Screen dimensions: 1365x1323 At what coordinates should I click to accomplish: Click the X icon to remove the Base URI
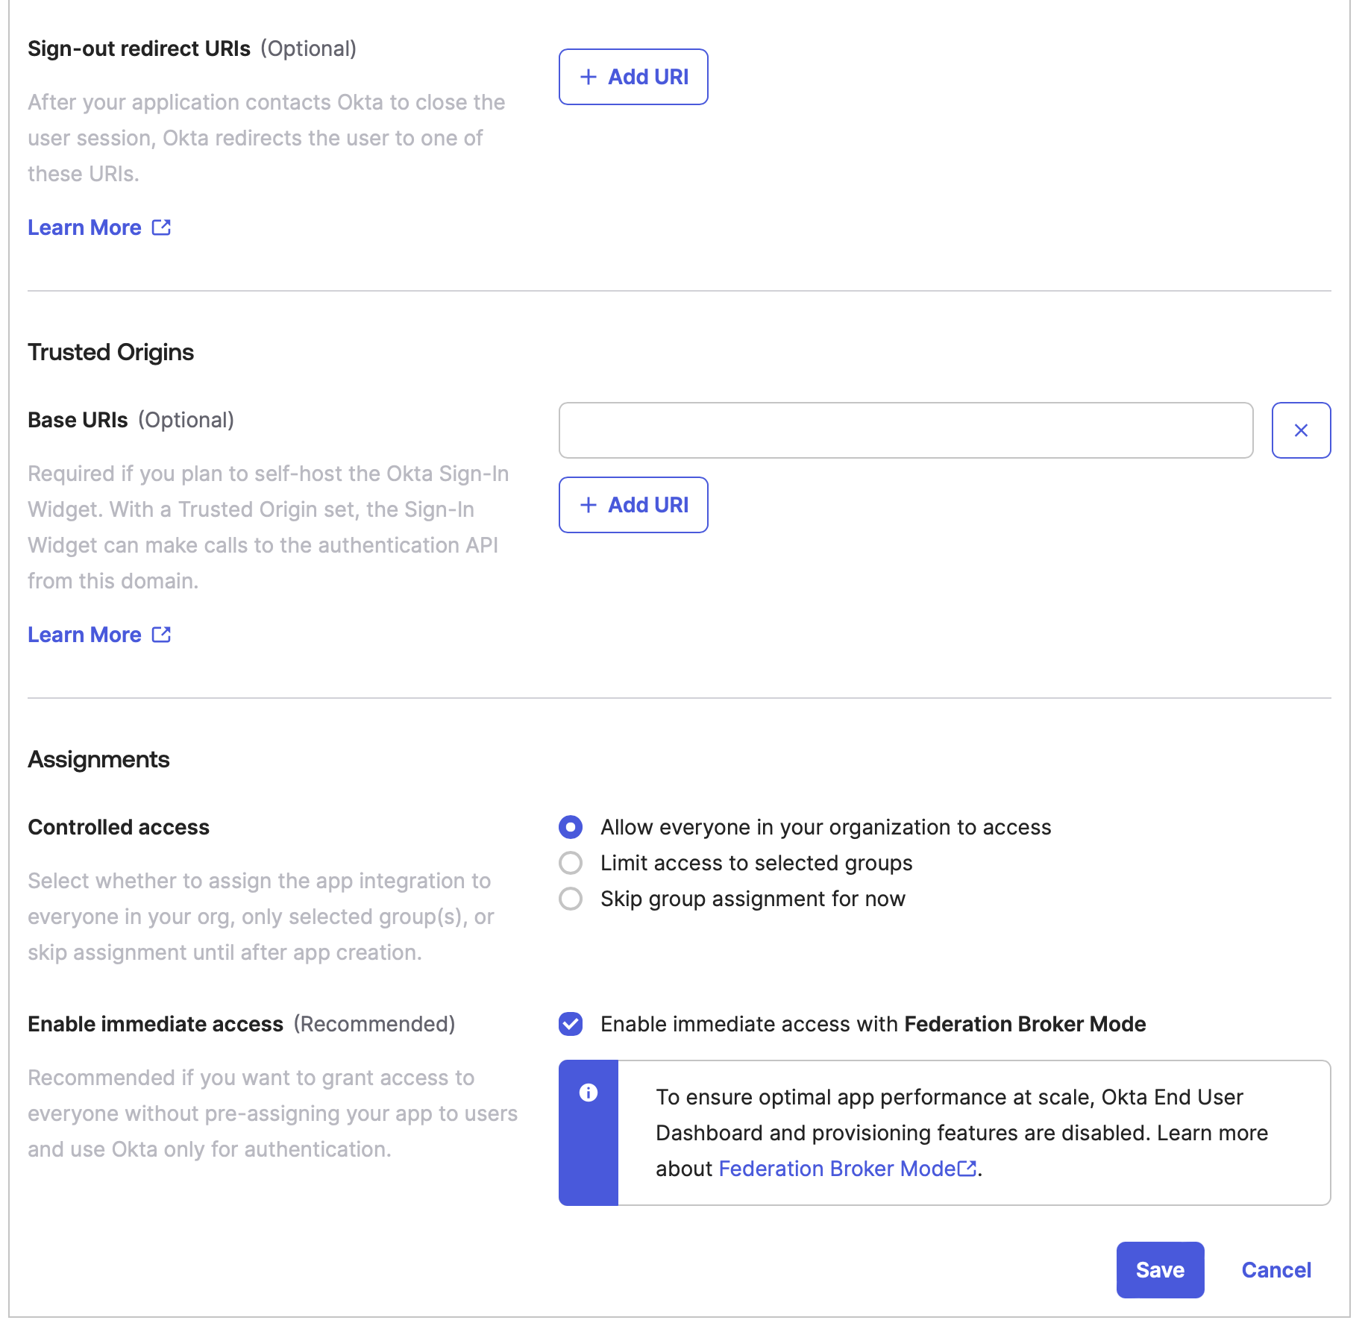tap(1301, 430)
